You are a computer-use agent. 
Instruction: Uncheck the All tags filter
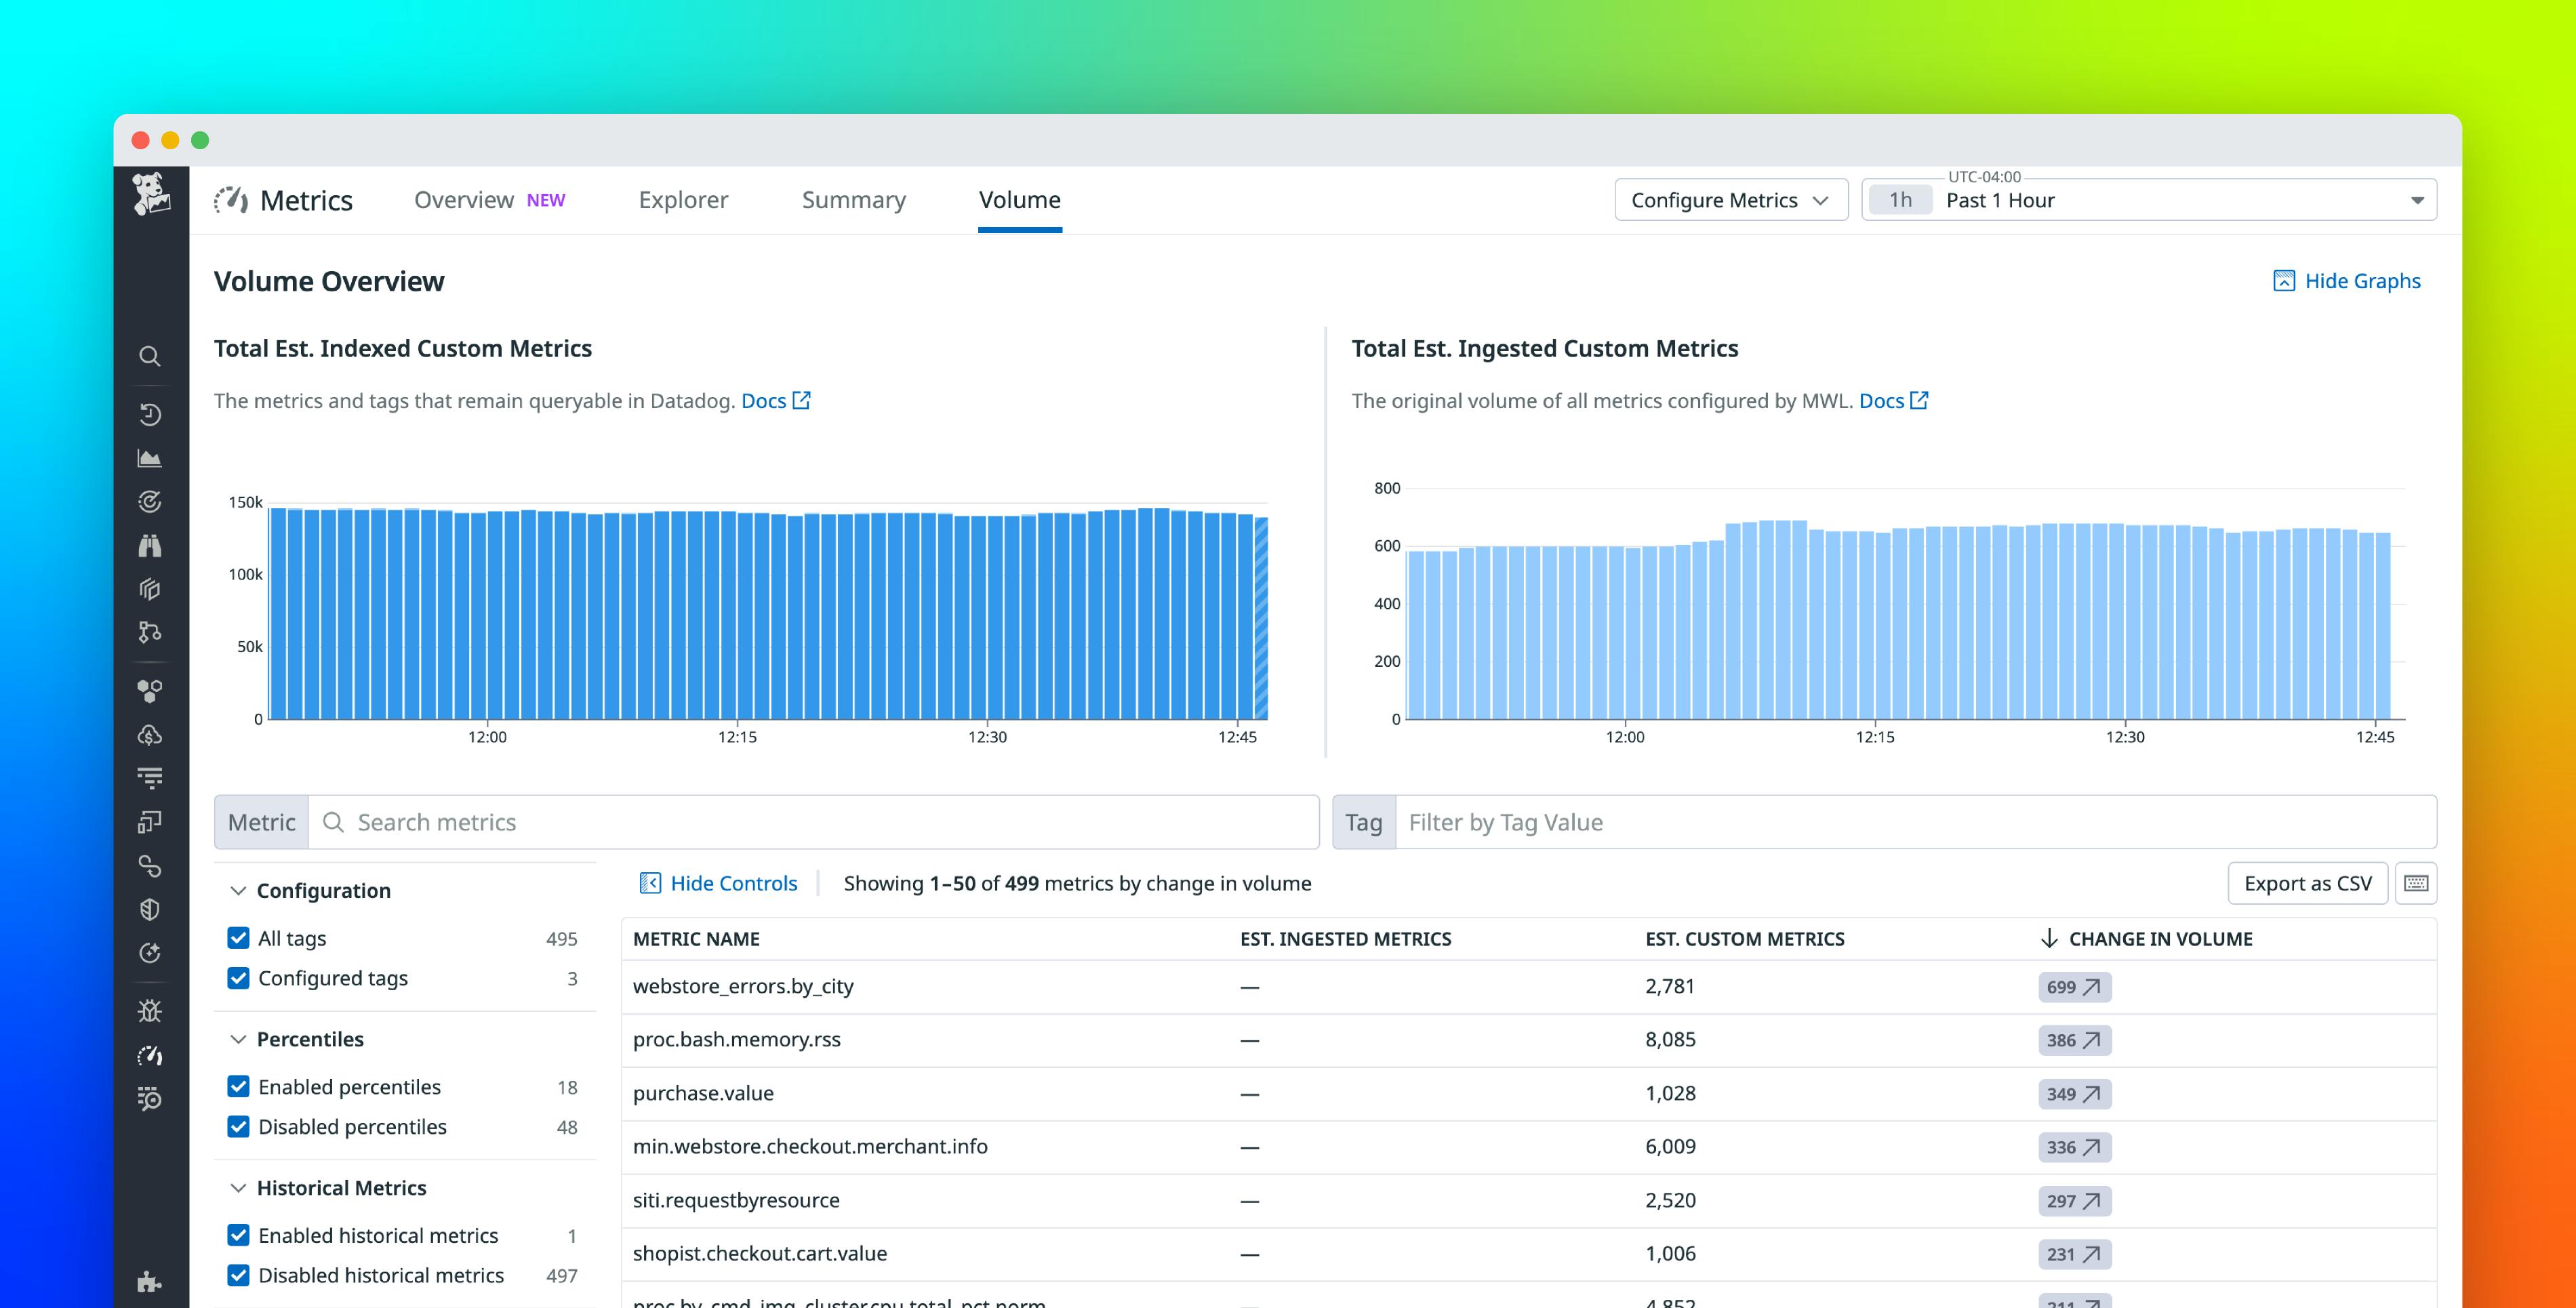(238, 938)
